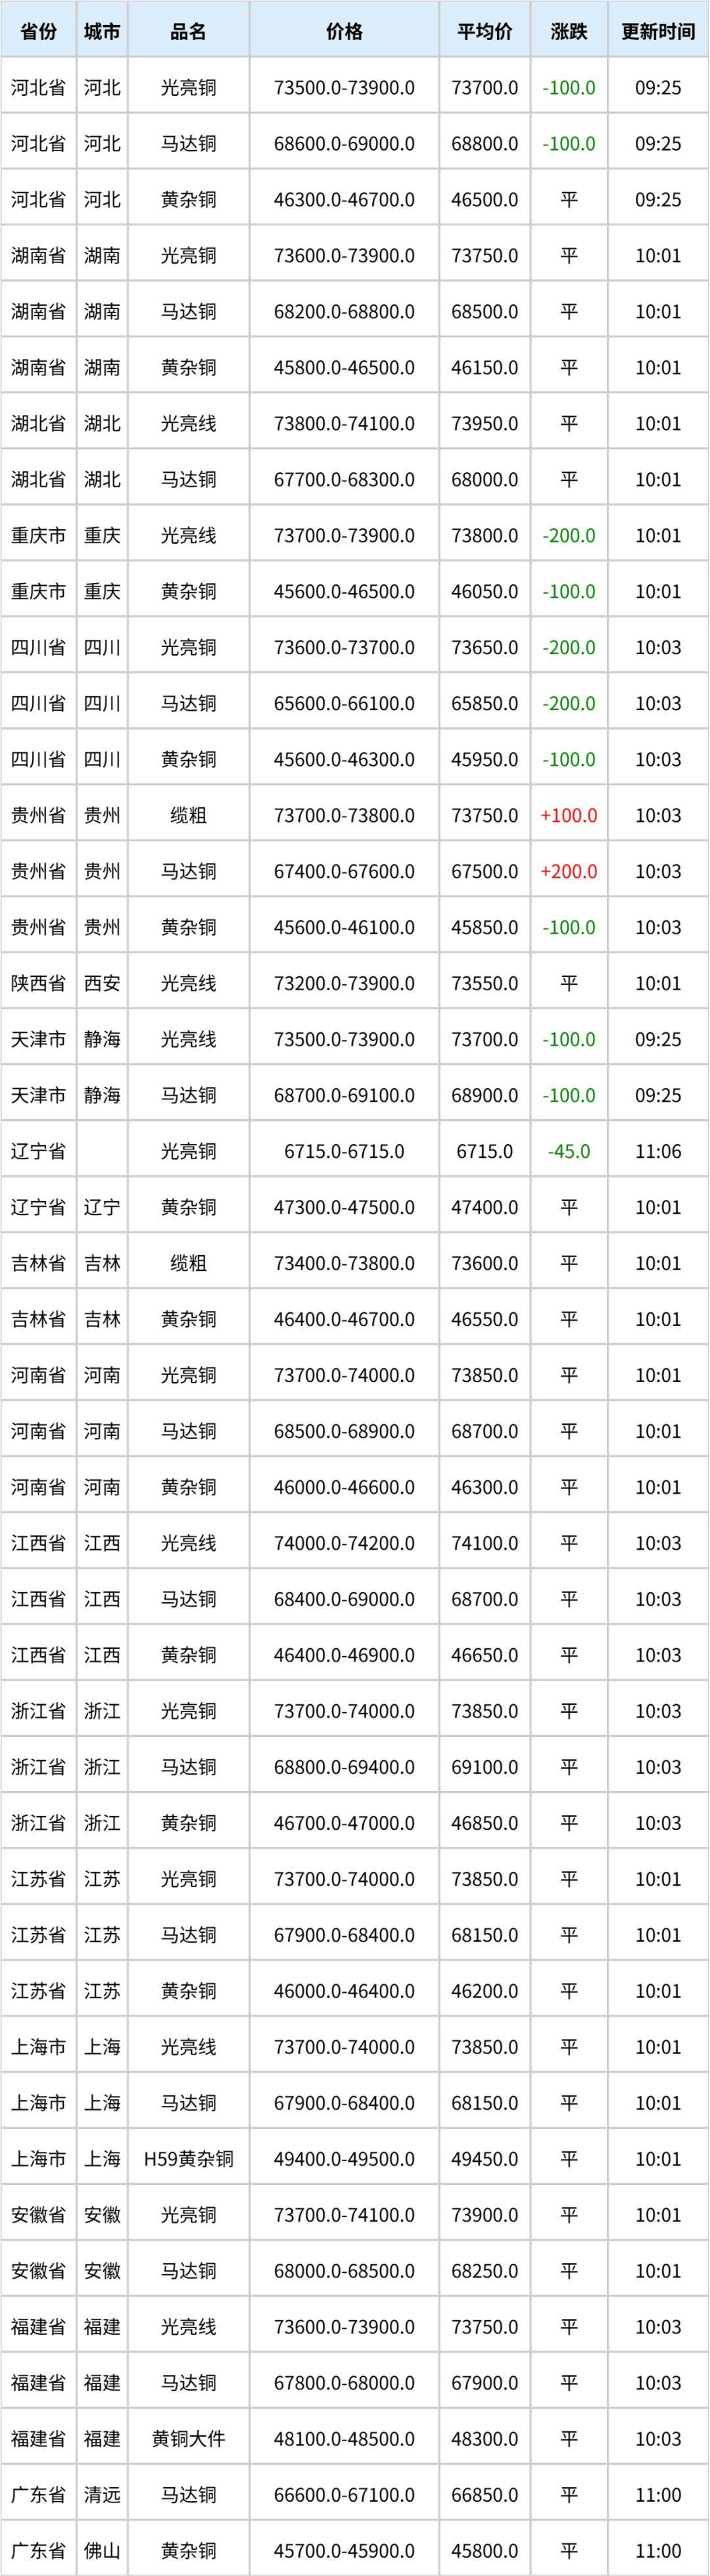The image size is (710, 2576).
Task: Click the 涨跌 column header
Action: (x=569, y=31)
